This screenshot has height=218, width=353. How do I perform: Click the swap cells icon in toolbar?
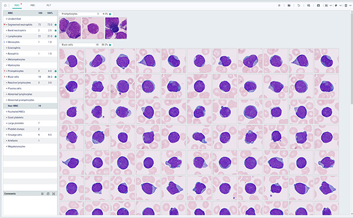[309, 5]
